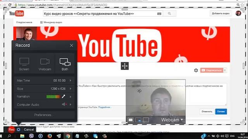Viewport: 248px width, 139px height.
Task: Click the webcam preview move handle
Action: point(139,91)
